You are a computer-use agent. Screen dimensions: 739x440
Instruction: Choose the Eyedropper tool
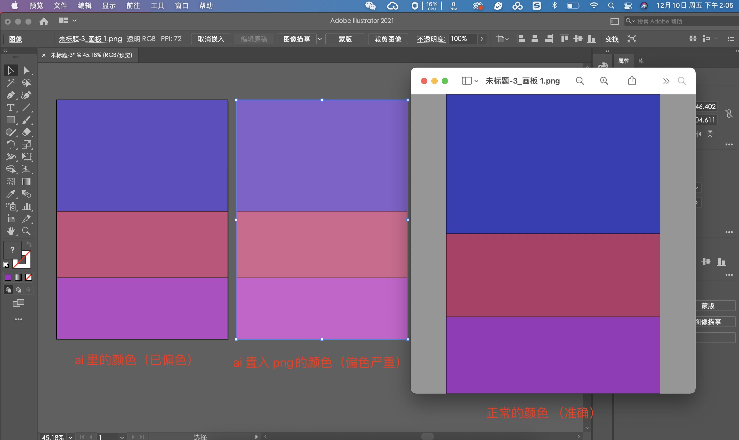(10, 194)
